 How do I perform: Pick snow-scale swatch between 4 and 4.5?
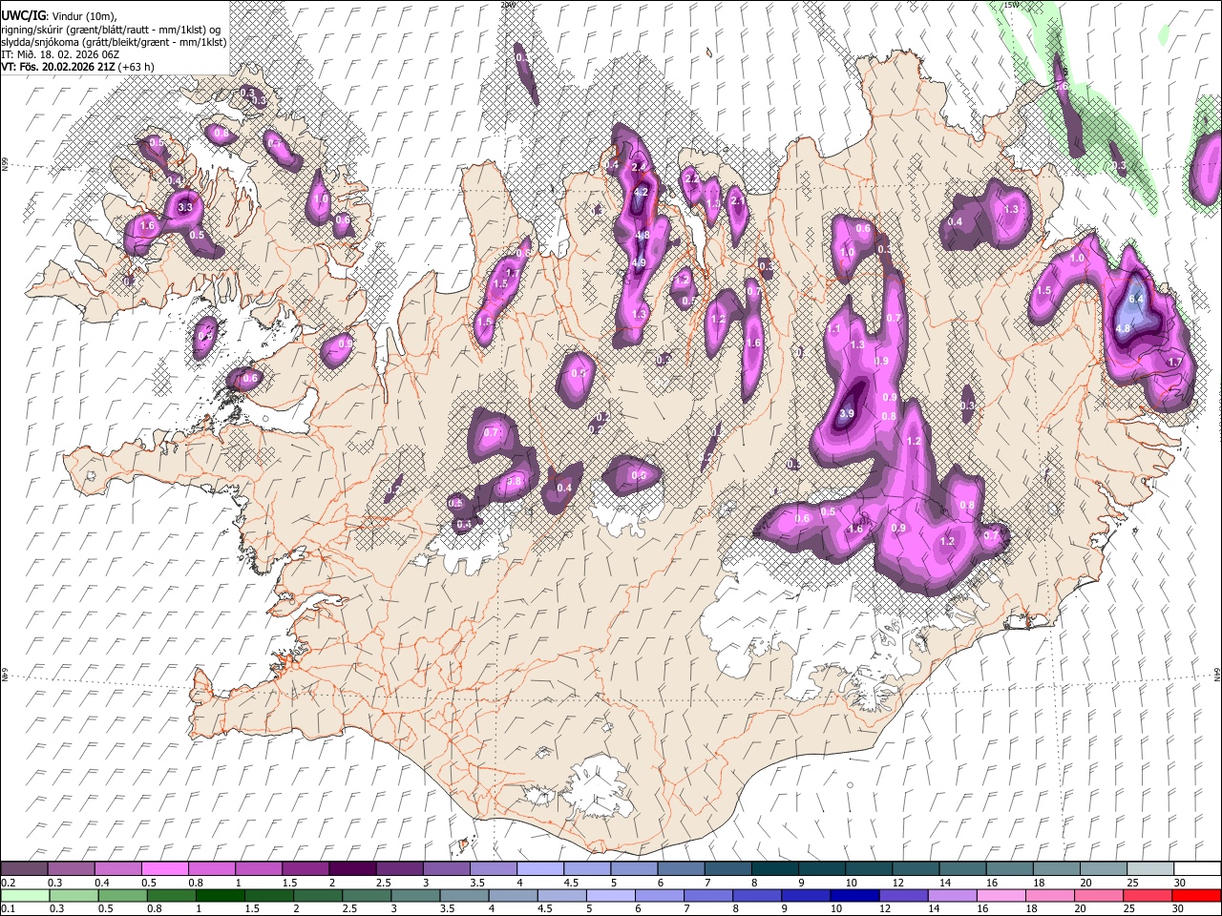[540, 869]
